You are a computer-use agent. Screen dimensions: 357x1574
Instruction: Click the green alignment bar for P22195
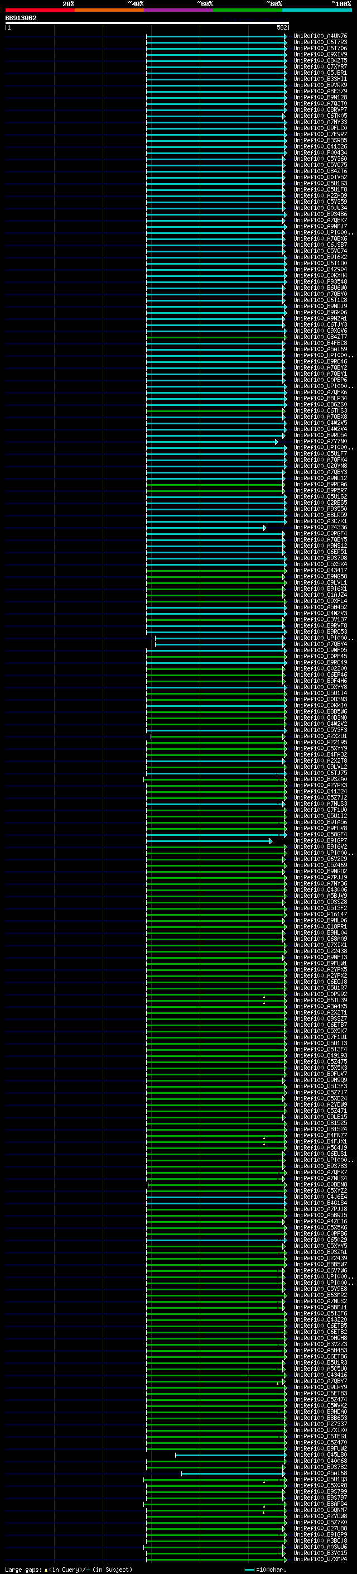click(216, 743)
